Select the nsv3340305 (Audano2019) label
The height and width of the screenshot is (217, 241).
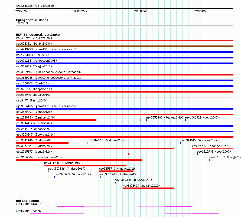[133, 180]
